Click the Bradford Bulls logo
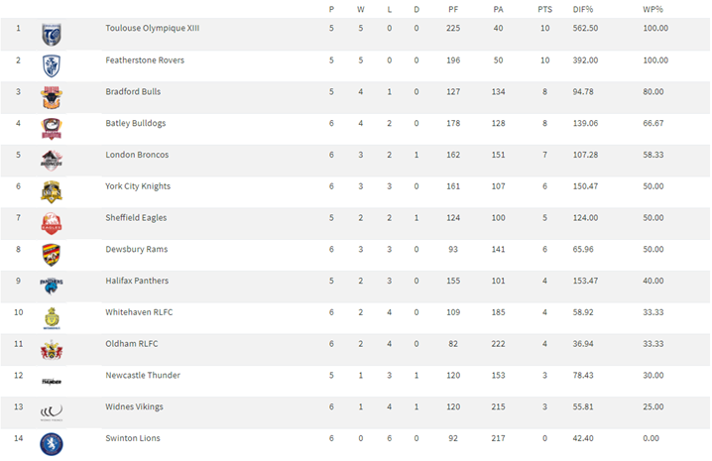This screenshot has width=712, height=461. (x=52, y=97)
